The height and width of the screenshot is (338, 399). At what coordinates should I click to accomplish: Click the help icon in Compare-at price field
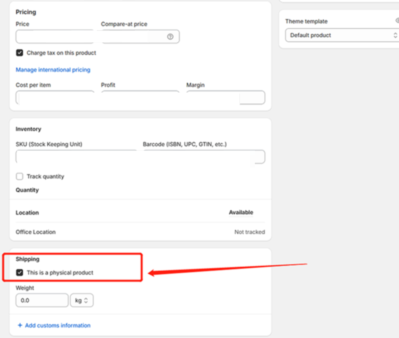pyautogui.click(x=170, y=37)
